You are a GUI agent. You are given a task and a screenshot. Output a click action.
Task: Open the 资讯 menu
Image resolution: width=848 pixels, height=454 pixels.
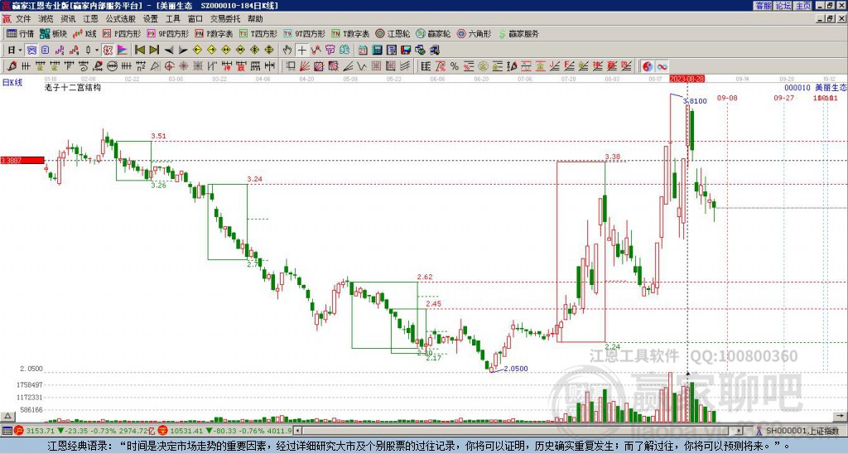coord(68,19)
